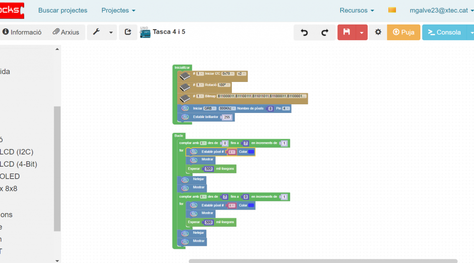Open the Projectes menu
474x263 pixels.
coord(118,10)
